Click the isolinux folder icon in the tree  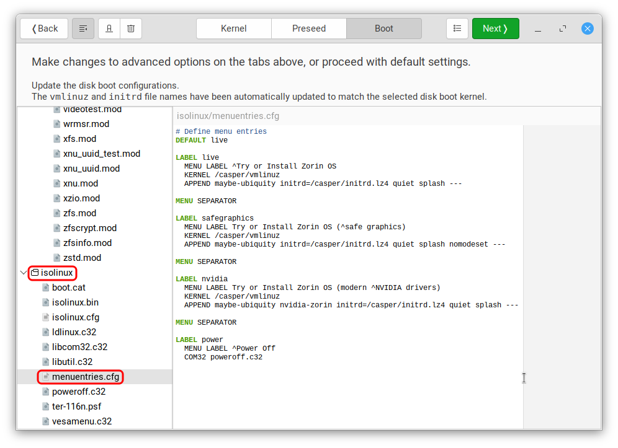coord(37,272)
